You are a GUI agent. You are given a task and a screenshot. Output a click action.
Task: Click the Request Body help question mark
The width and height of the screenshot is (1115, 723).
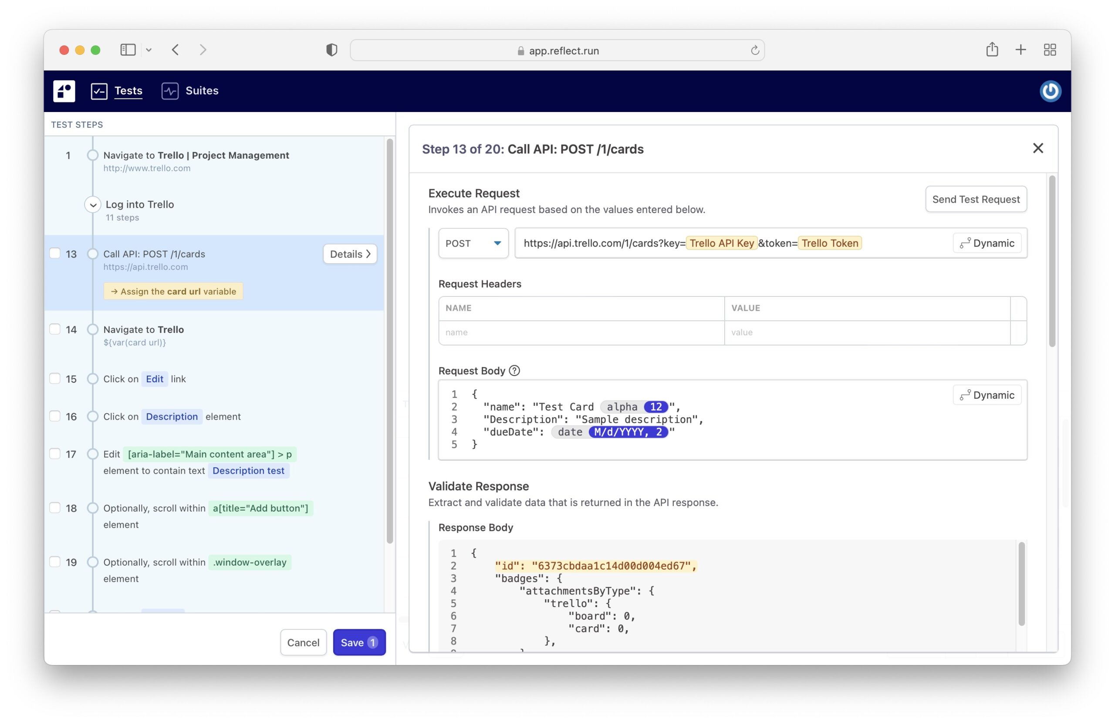pos(514,370)
